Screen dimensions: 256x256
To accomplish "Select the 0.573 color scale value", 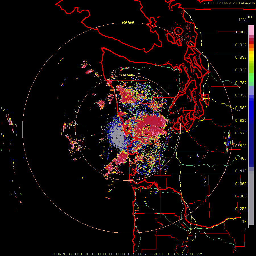I will (x=241, y=133).
